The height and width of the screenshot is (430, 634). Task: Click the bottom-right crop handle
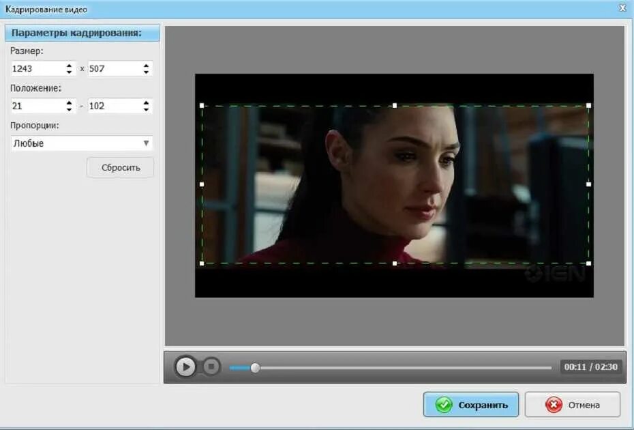tap(589, 263)
